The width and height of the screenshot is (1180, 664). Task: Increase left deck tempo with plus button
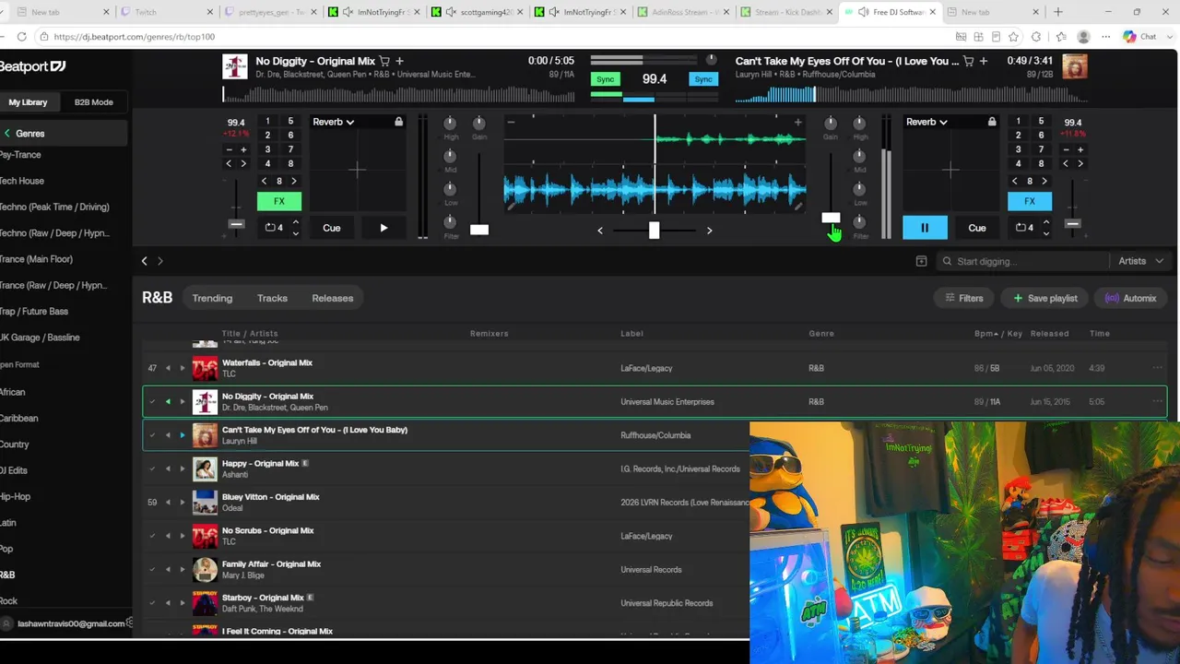coord(243,149)
